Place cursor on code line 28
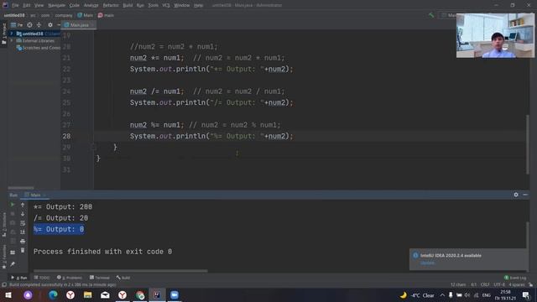Viewport: 537px width, 302px height. pos(211,136)
